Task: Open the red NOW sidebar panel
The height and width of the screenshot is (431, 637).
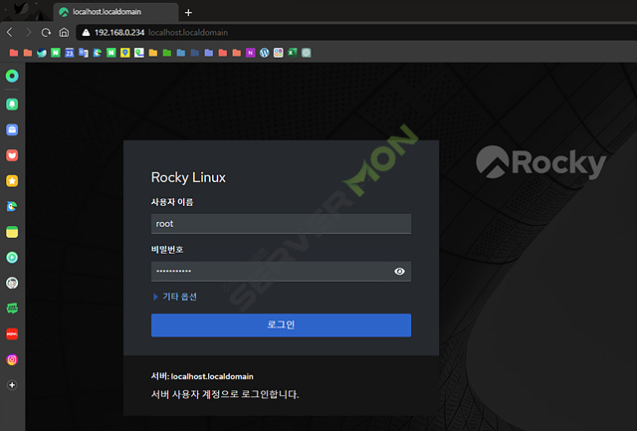Action: [x=12, y=333]
